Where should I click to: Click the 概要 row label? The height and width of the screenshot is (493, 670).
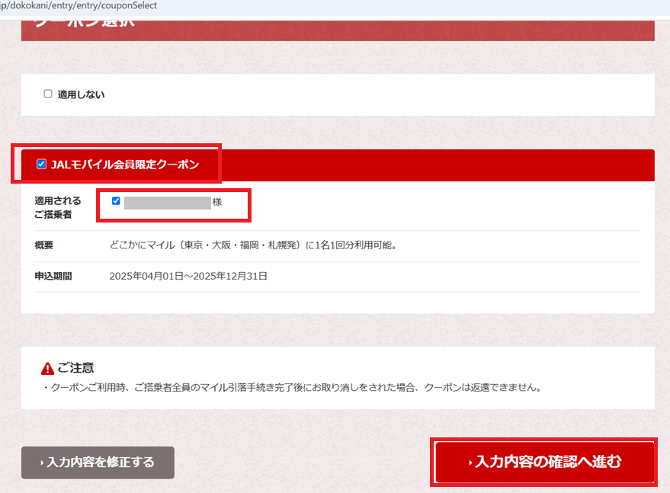click(43, 245)
